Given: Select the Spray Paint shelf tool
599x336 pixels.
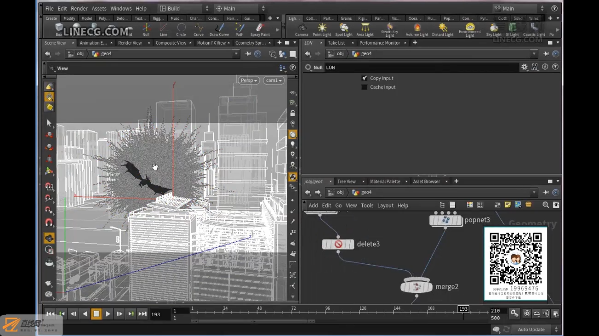Looking at the screenshot, I should tap(260, 30).
